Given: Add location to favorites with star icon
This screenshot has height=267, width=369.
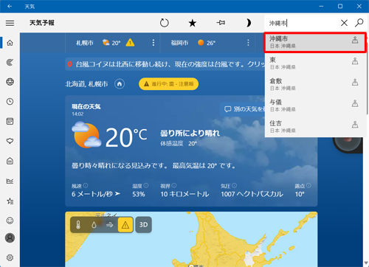Looking at the screenshot, I should tap(193, 23).
